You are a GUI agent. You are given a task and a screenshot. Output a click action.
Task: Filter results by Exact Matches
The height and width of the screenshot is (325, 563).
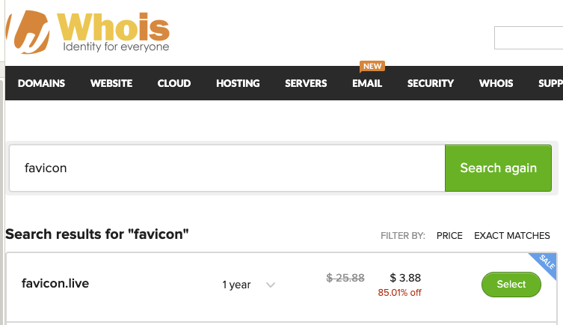pyautogui.click(x=512, y=235)
